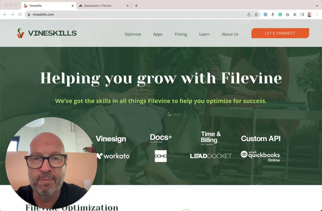The width and height of the screenshot is (322, 211).
Task: Open the Chrome profile avatar
Action: (309, 15)
